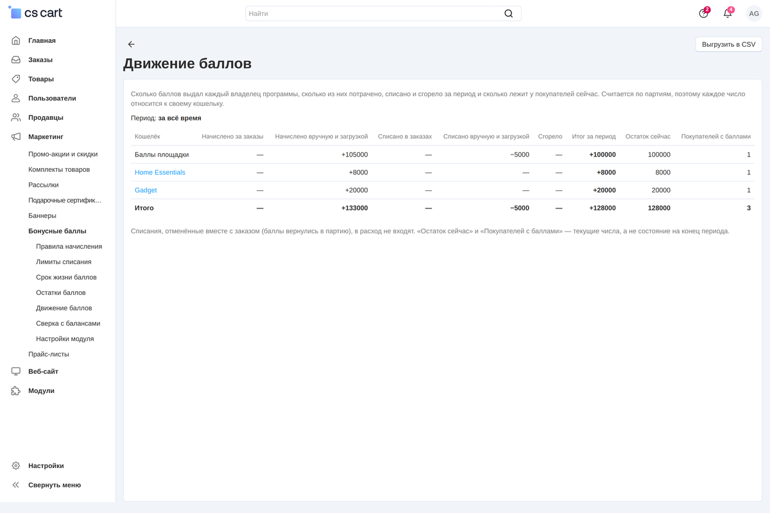Open Прайс-листы in the sidebar
Image resolution: width=770 pixels, height=513 pixels.
[49, 355]
